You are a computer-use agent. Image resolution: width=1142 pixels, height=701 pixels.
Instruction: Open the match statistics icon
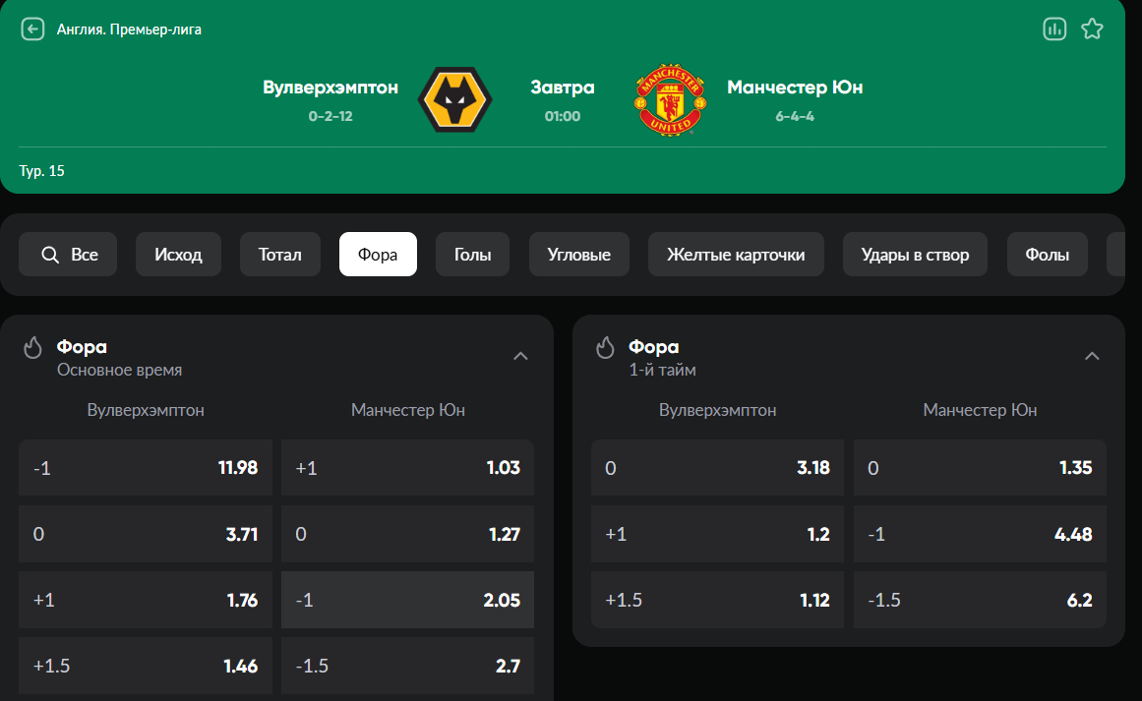coord(1054,29)
